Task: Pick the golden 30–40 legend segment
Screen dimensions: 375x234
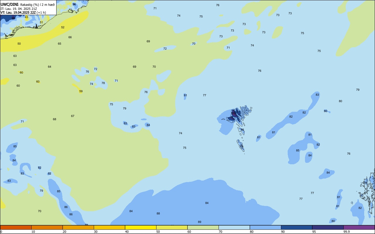Action: pyautogui.click(x=109, y=227)
